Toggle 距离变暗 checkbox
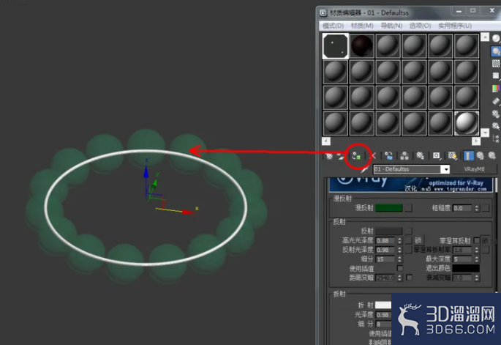Screen dimensions: 501x345 409,278
